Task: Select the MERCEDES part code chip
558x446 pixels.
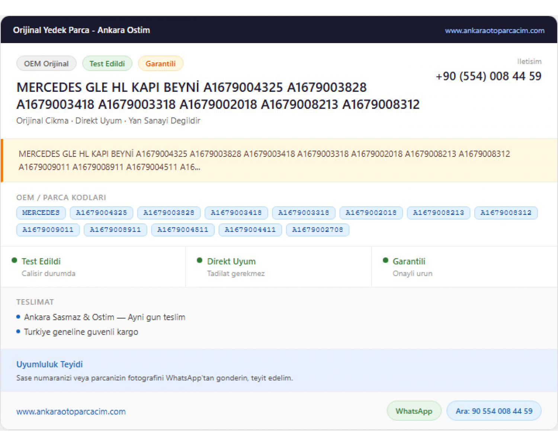Action: 41,213
